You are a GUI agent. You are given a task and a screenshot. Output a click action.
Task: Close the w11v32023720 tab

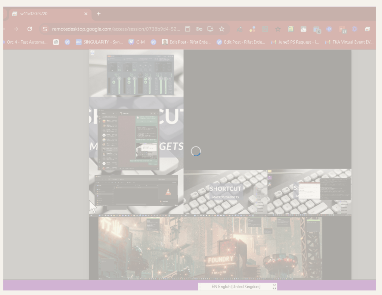(86, 14)
